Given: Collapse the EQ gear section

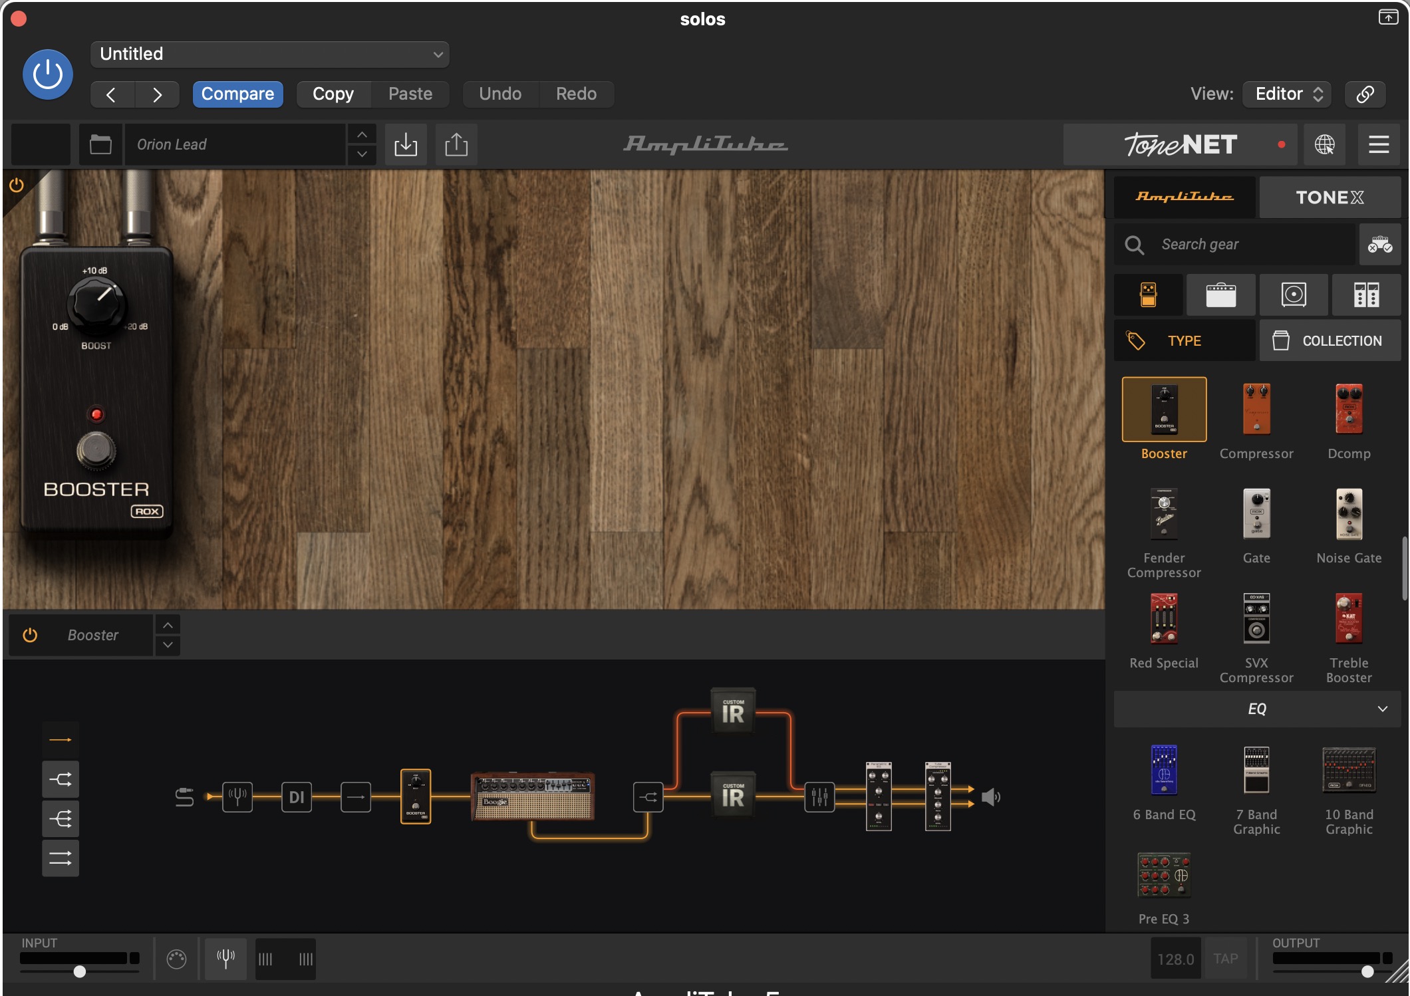Looking at the screenshot, I should pyautogui.click(x=1382, y=709).
